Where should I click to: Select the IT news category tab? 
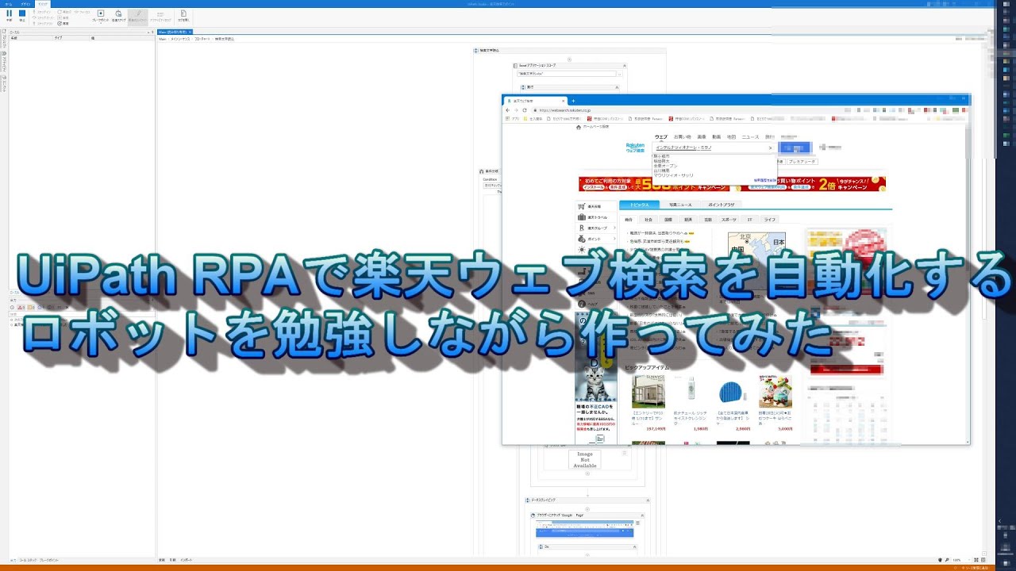click(x=749, y=219)
